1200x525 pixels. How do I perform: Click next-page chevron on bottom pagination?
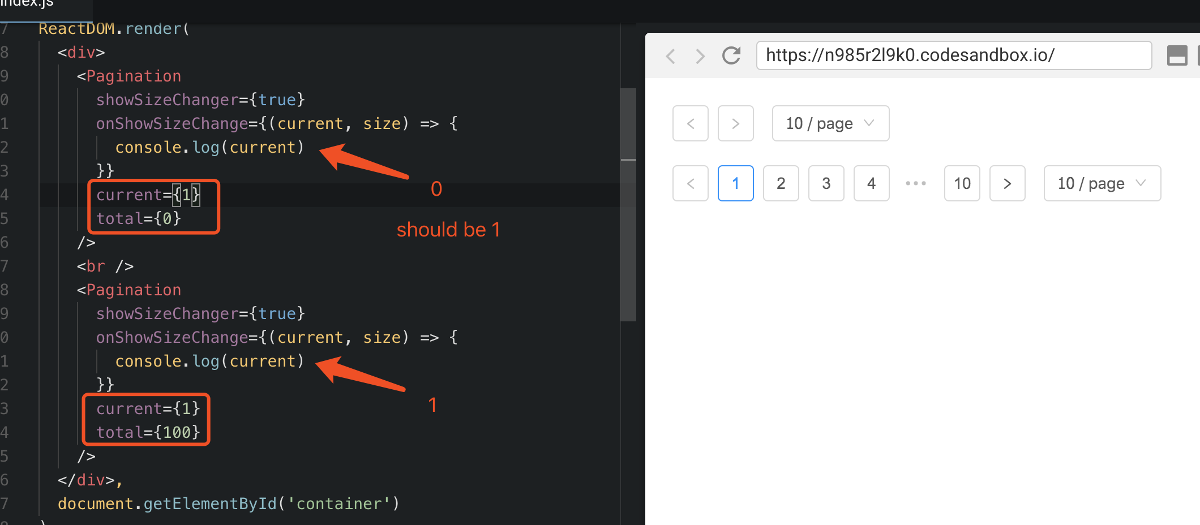tap(1007, 183)
